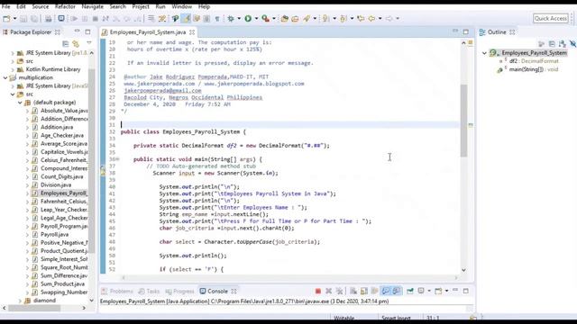Toggle Show Console on Standard Error
Viewport: 577px width, 324px height.
click(x=397, y=291)
